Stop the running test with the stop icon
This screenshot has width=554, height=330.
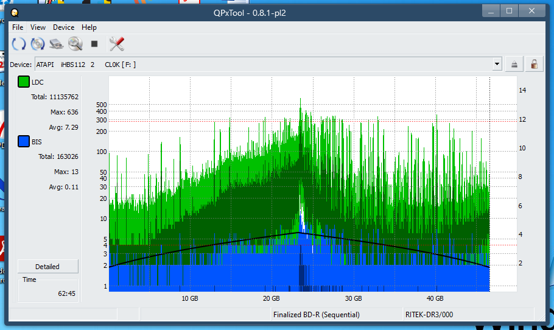coord(94,44)
